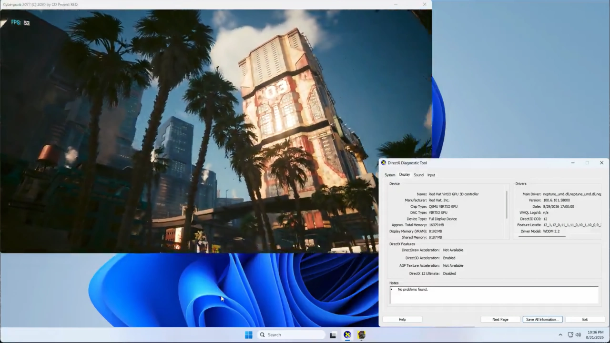The image size is (610, 343).
Task: Click manufacturer value 'Red Hat, Inc.'
Action: tap(439, 201)
